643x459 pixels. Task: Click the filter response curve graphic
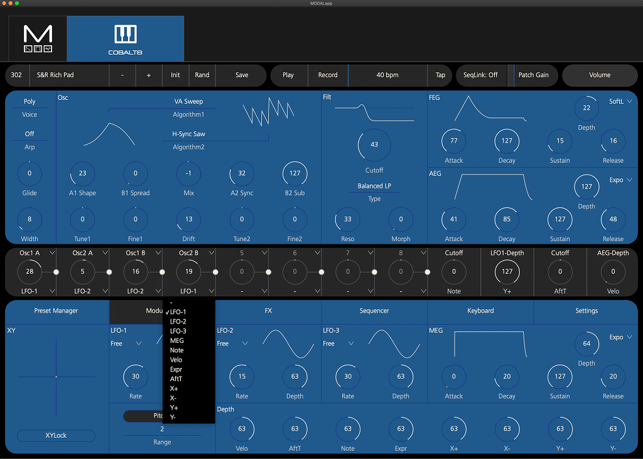(374, 112)
